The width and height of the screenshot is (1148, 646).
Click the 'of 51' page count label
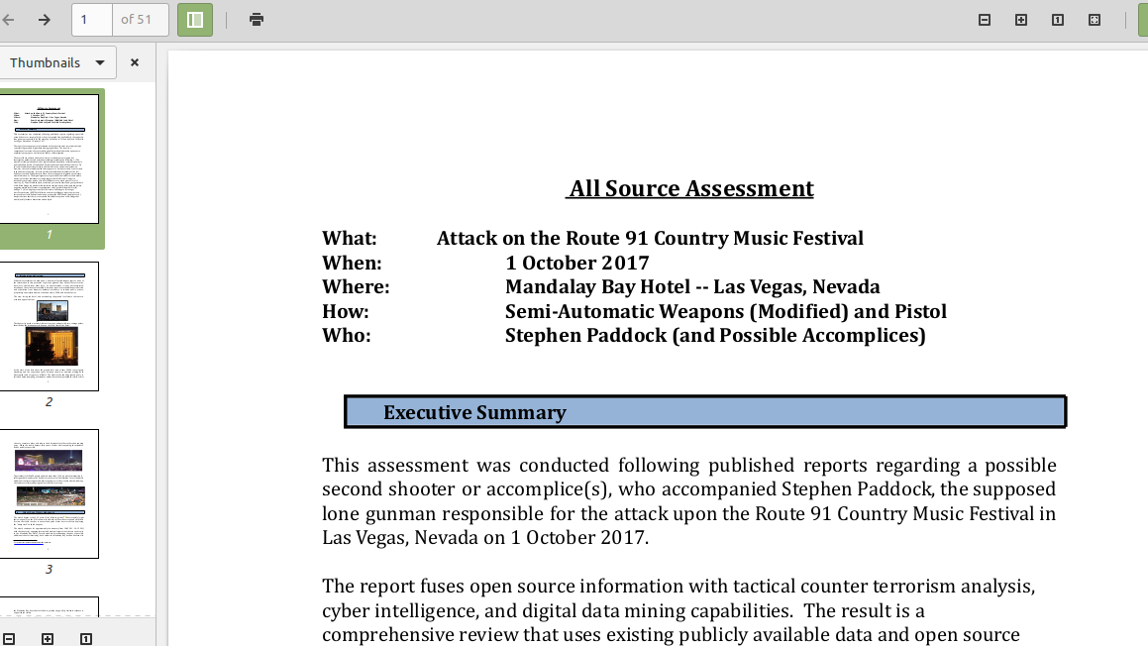pyautogui.click(x=136, y=20)
